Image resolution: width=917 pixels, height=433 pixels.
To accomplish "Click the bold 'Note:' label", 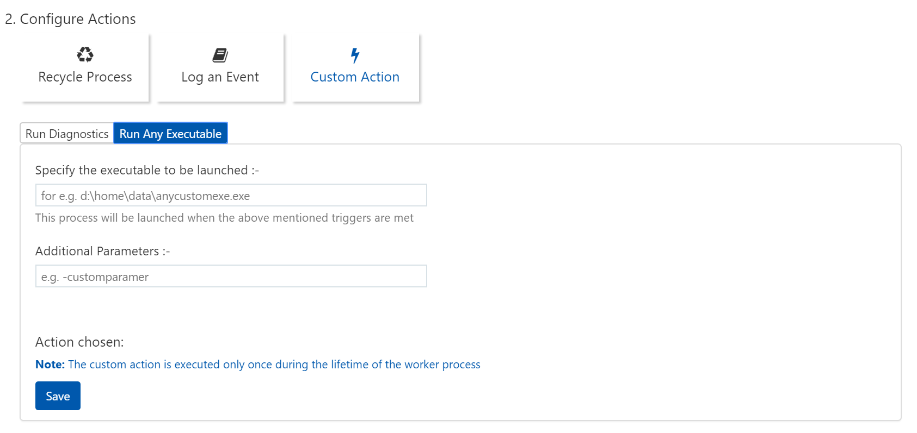I will coord(50,365).
